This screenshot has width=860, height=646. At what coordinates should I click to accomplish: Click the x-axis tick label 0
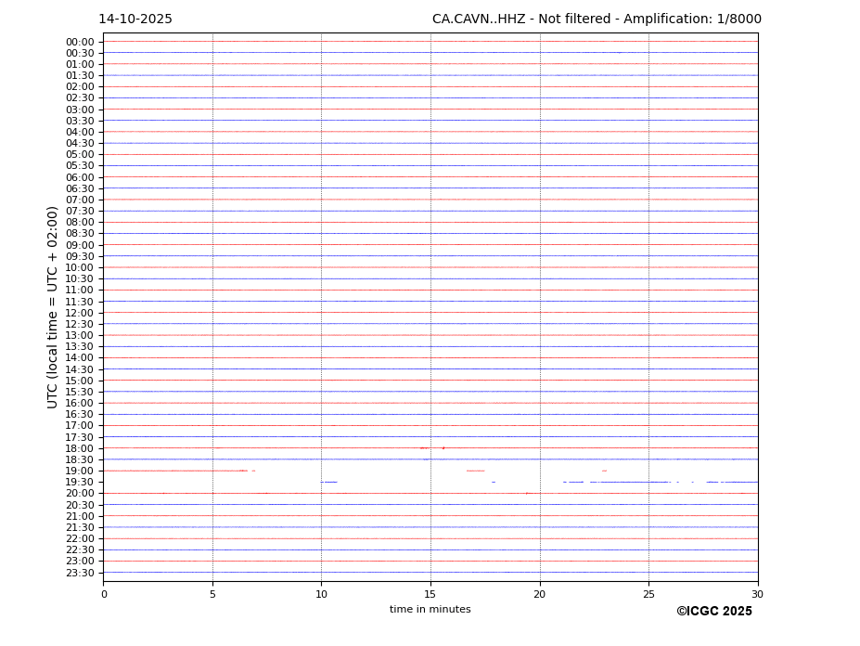click(104, 595)
